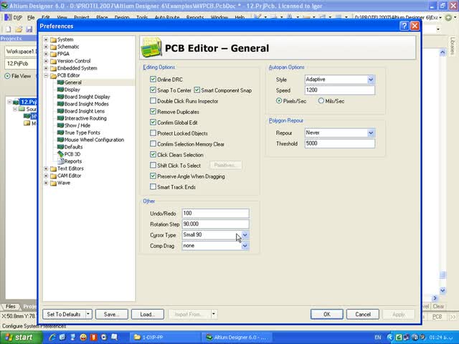Click the Cancel button
The image size is (459, 344).
[363, 314]
